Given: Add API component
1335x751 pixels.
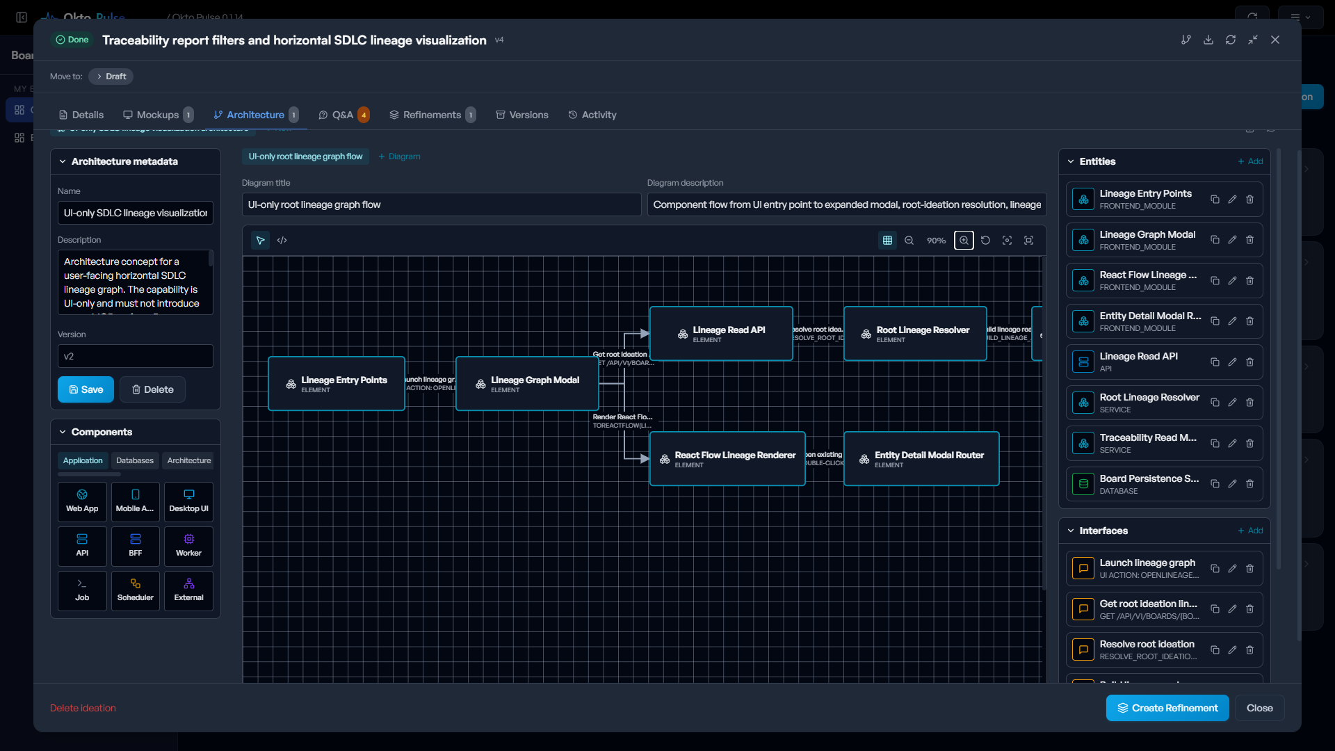Looking at the screenshot, I should click(x=82, y=546).
